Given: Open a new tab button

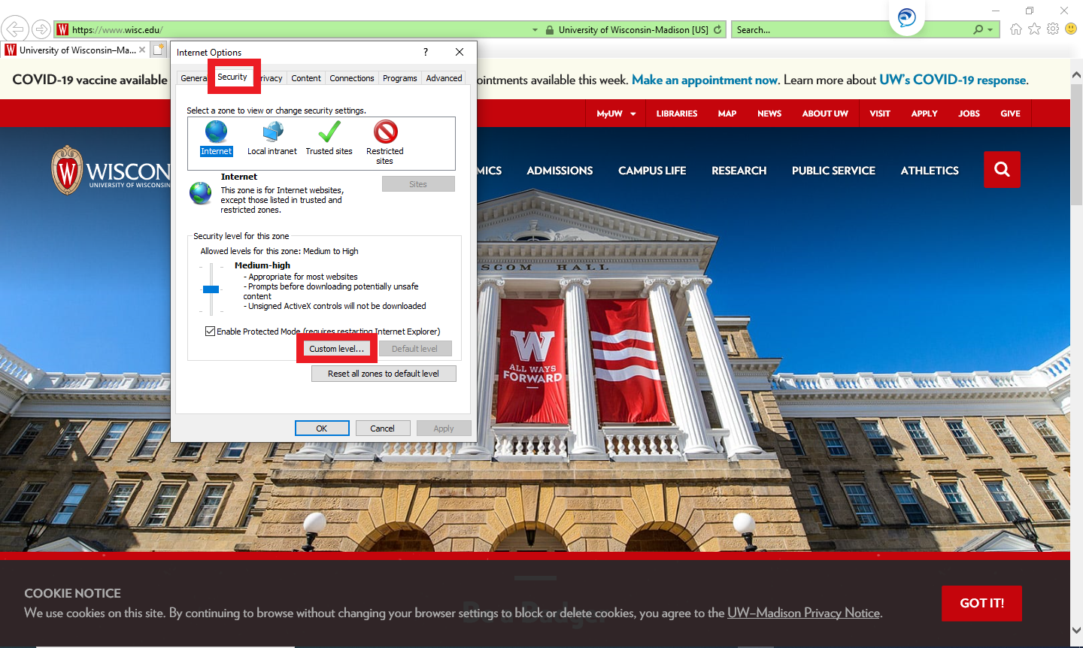Looking at the screenshot, I should 158,50.
